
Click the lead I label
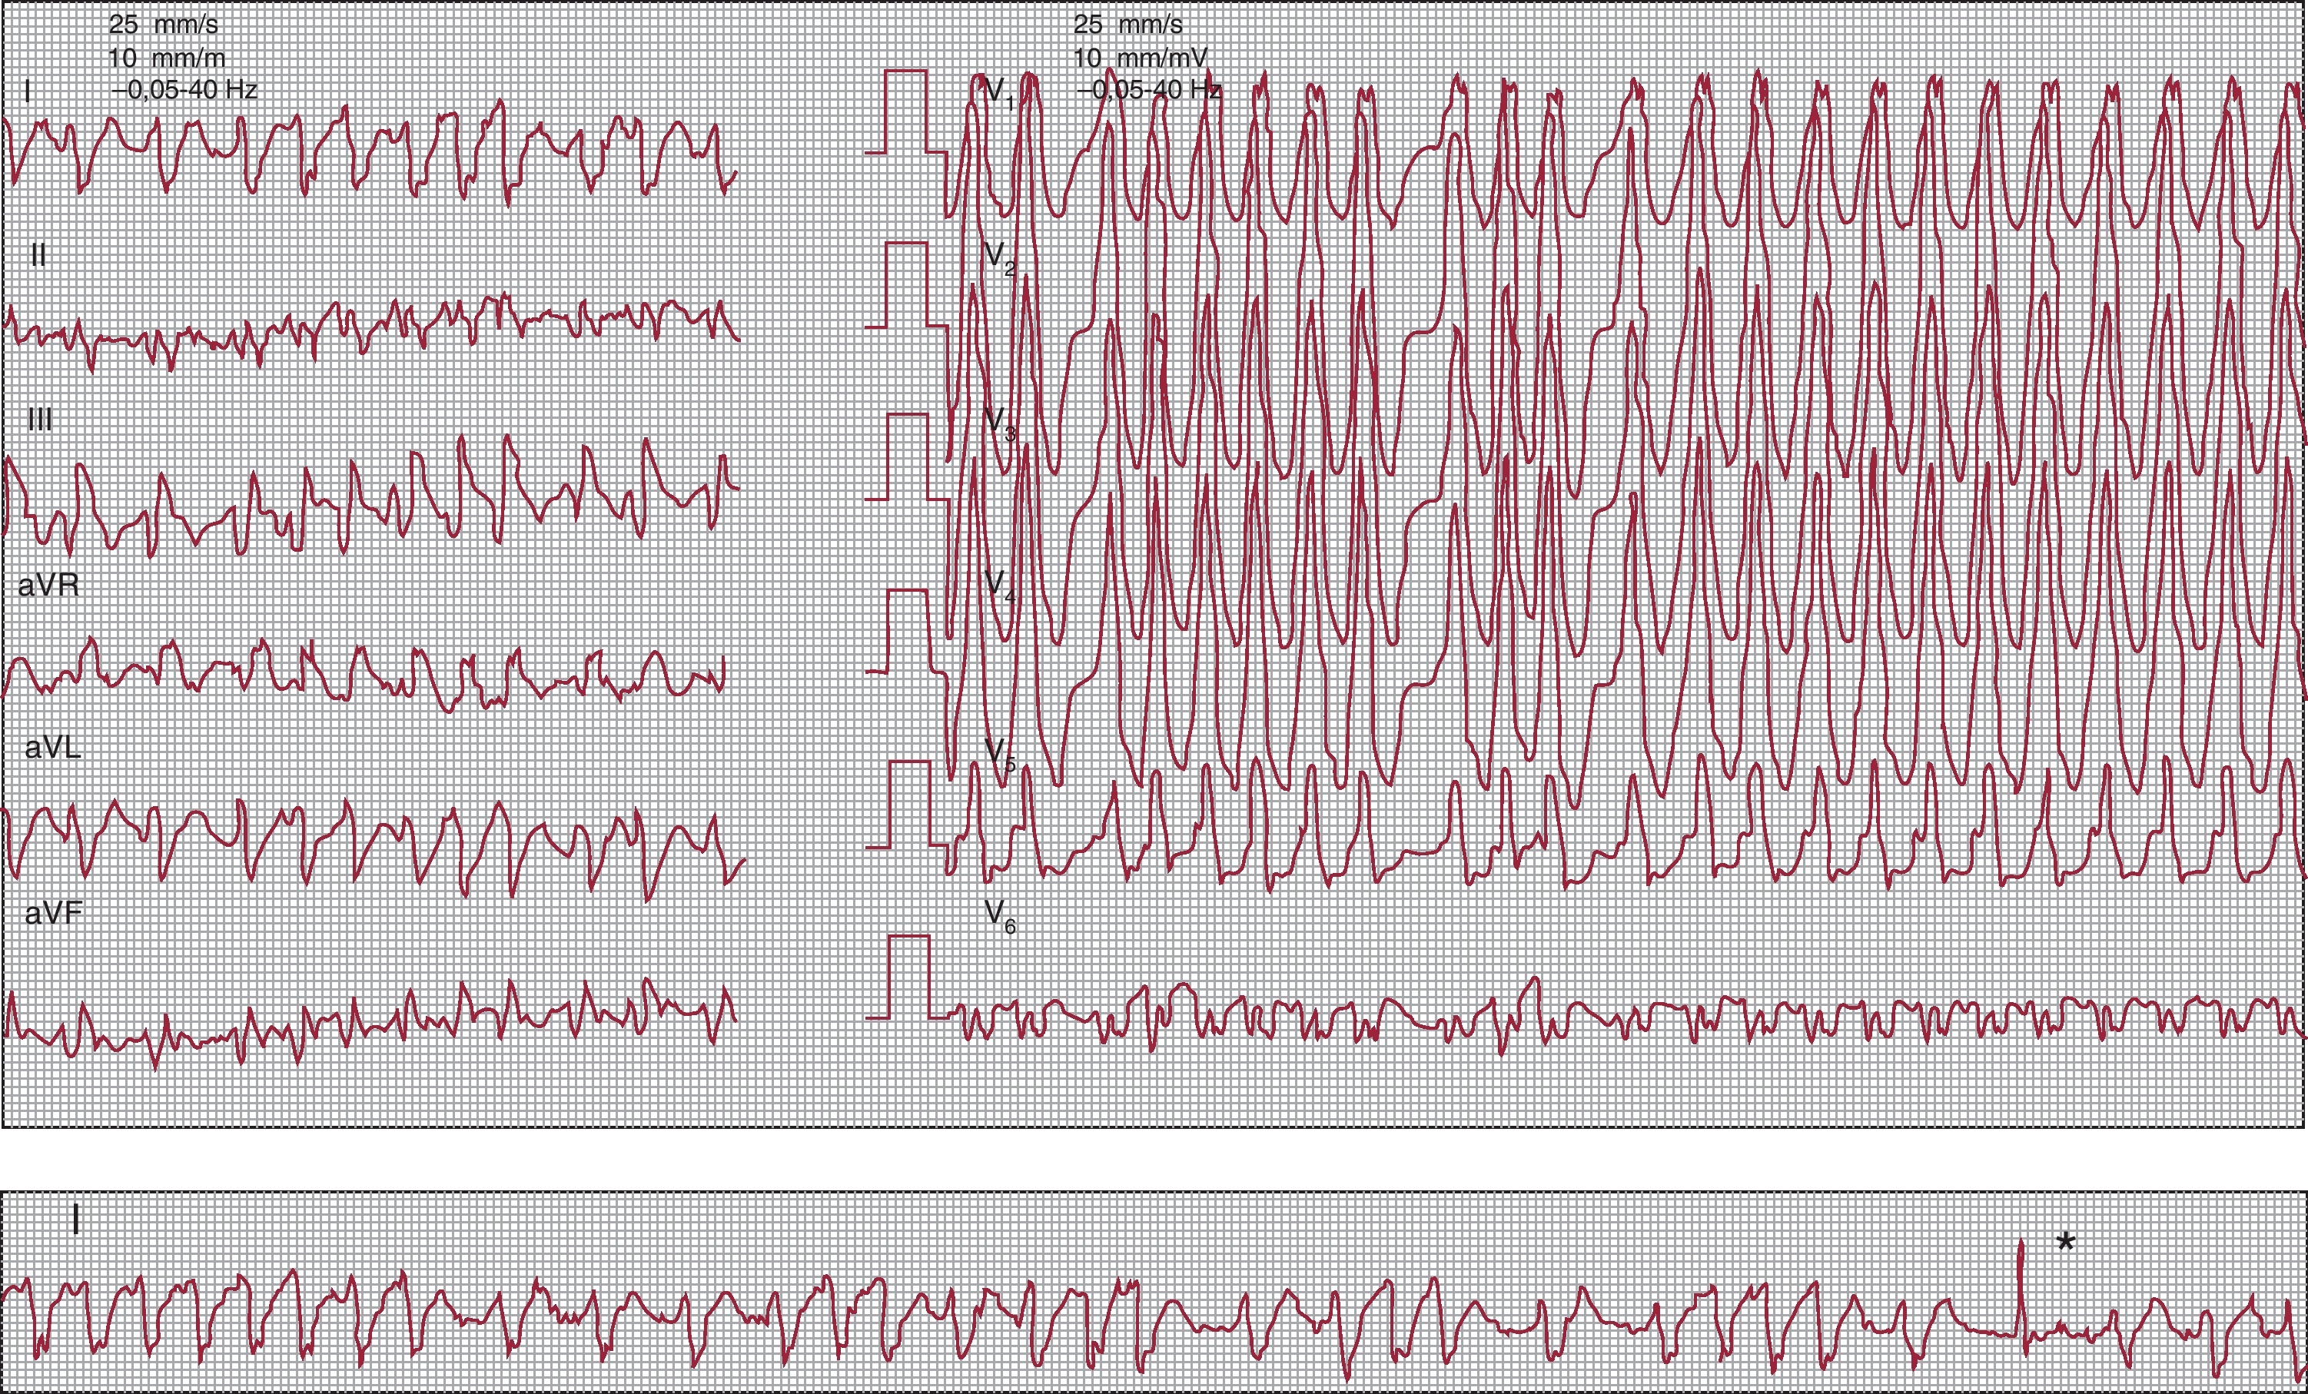(27, 91)
